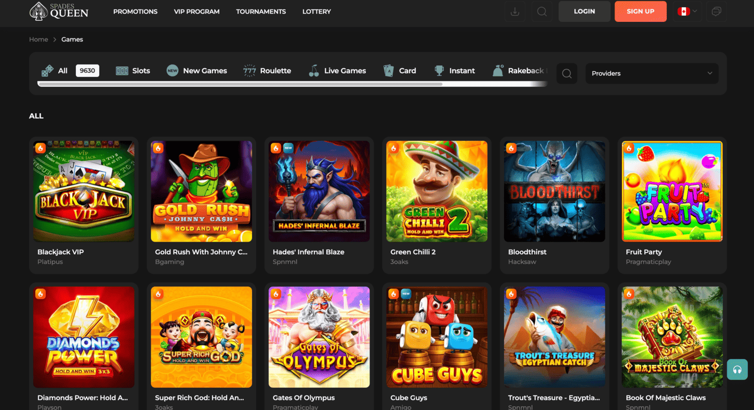Click the search icon beside Providers

567,73
